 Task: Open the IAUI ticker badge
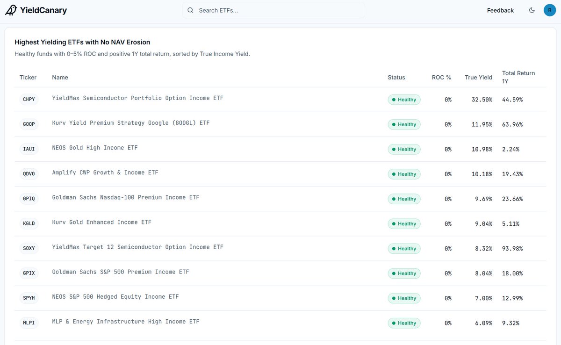click(29, 149)
